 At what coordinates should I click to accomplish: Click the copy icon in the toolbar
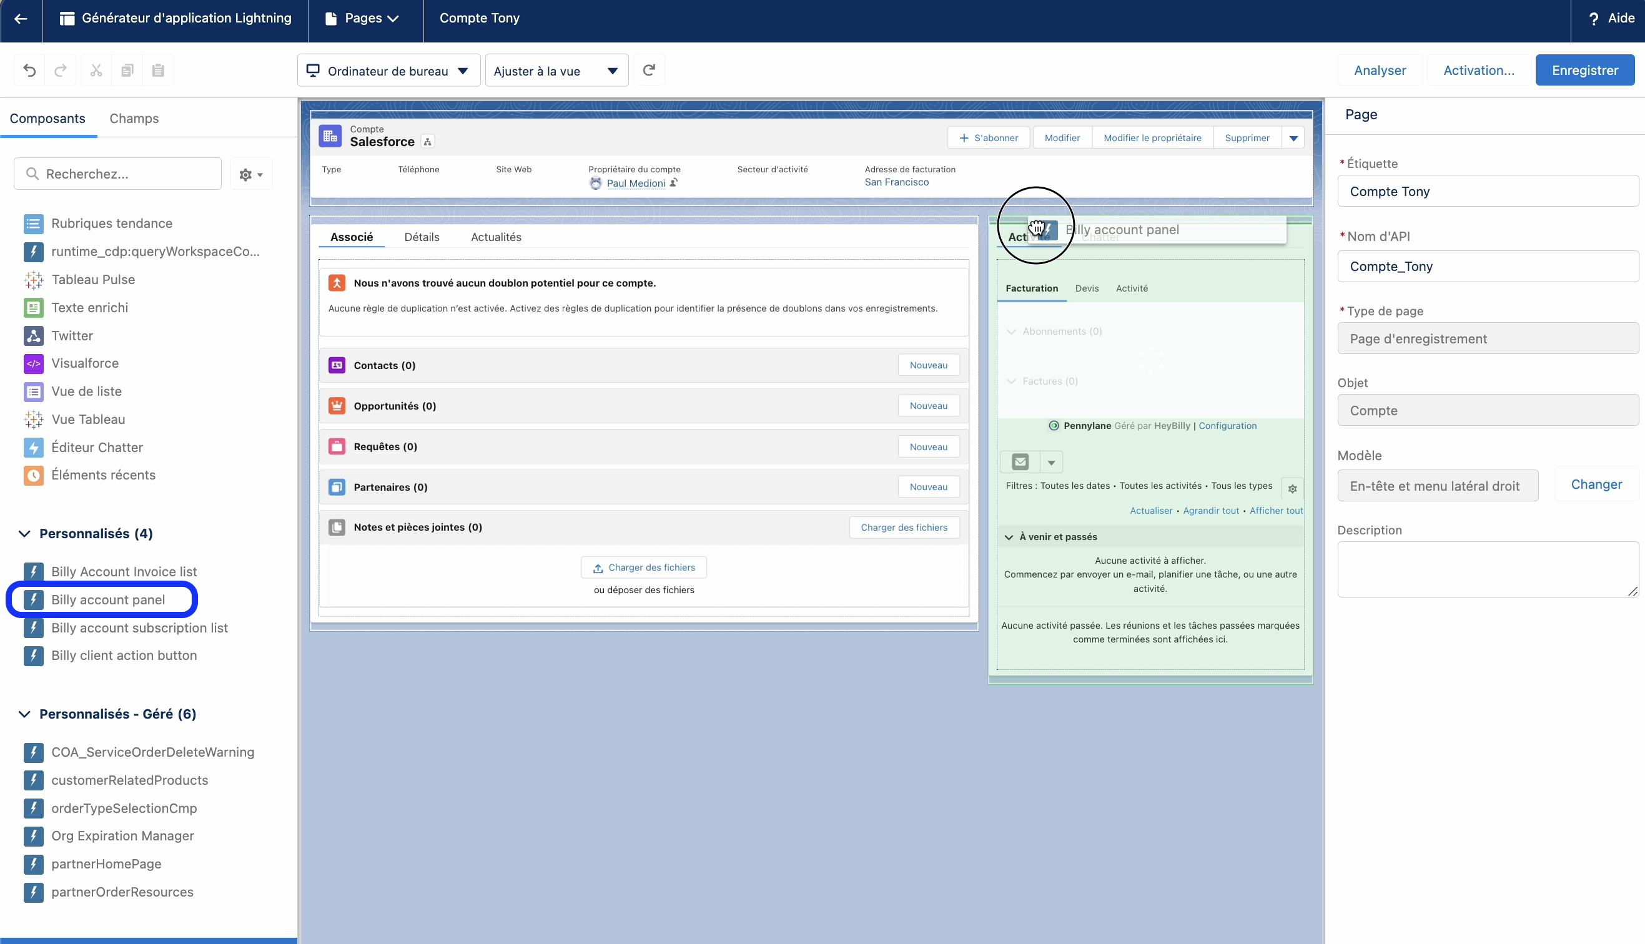tap(127, 71)
